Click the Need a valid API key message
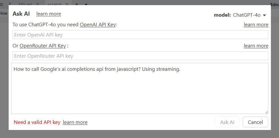The image size is (279, 138). coord(37,122)
